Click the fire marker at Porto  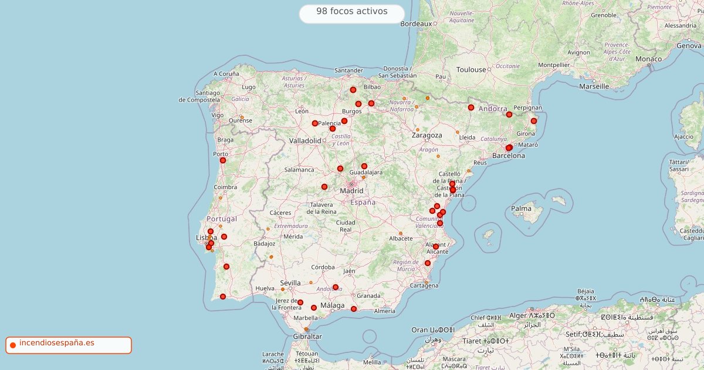pyautogui.click(x=223, y=160)
